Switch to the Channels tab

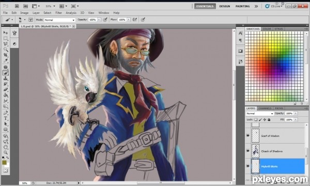tap(265, 109)
